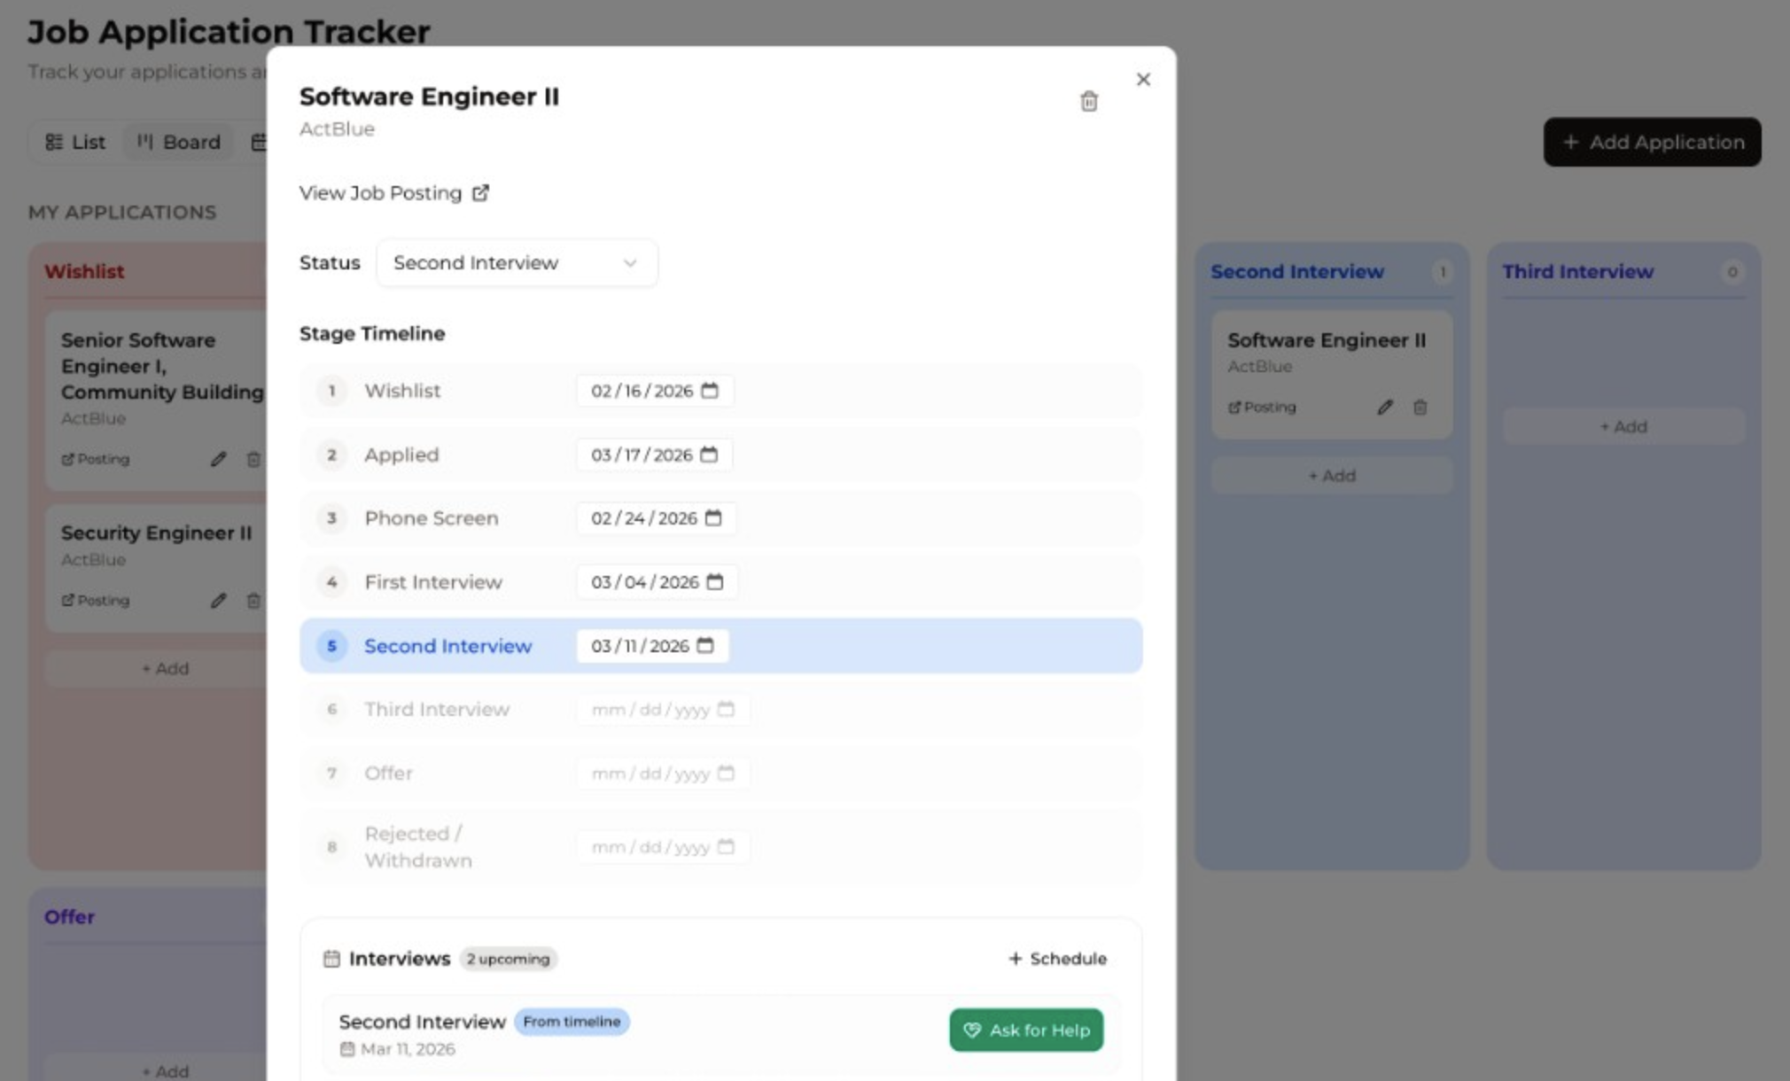Viewport: 1790px width, 1081px height.
Task: Open calendar picker for First Interview date
Action: tap(715, 582)
